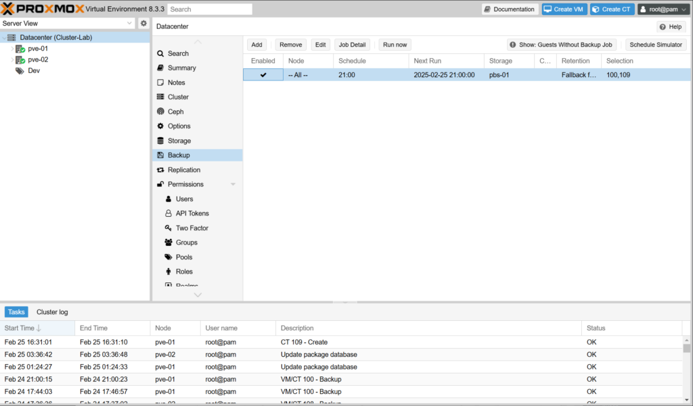
Task: Select the Dev pool tag icon
Action: tap(20, 70)
